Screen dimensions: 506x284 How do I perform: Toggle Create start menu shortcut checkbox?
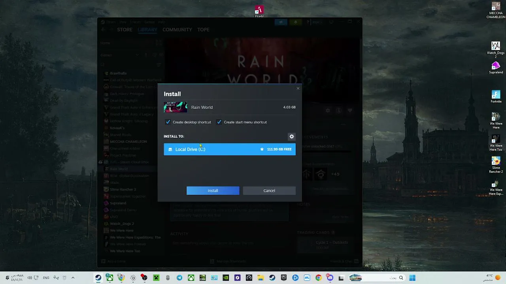(219, 122)
